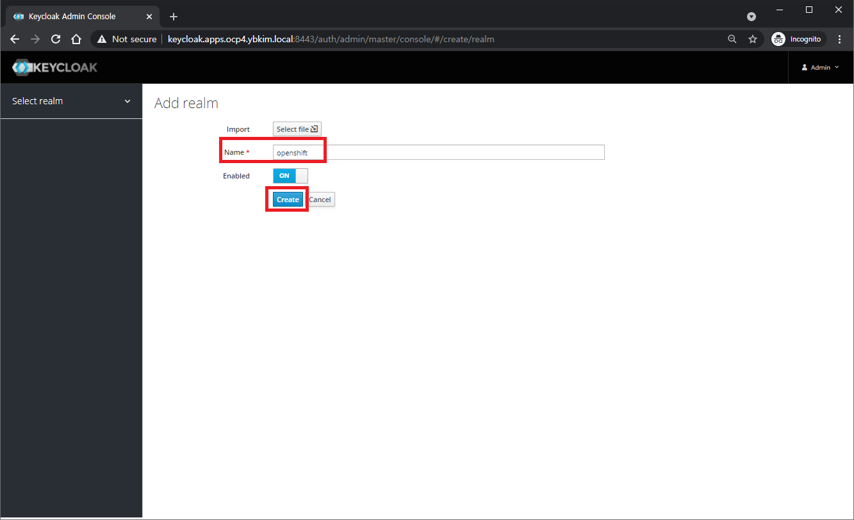Open the Admin user menu
The image size is (854, 520).
[x=821, y=67]
